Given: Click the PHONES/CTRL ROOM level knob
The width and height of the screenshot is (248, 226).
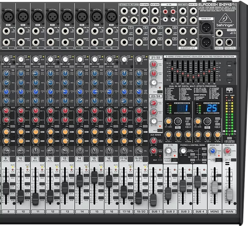Looking at the screenshot, I should tap(183, 151).
